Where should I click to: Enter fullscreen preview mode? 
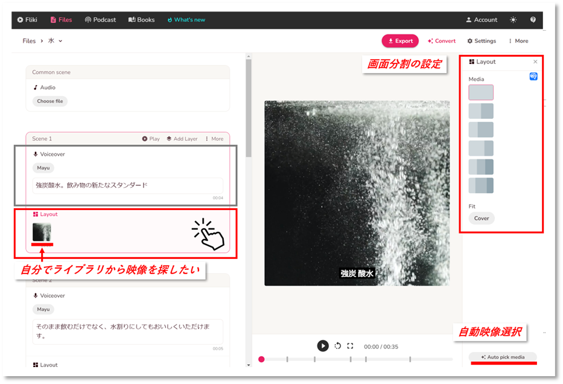[350, 346]
